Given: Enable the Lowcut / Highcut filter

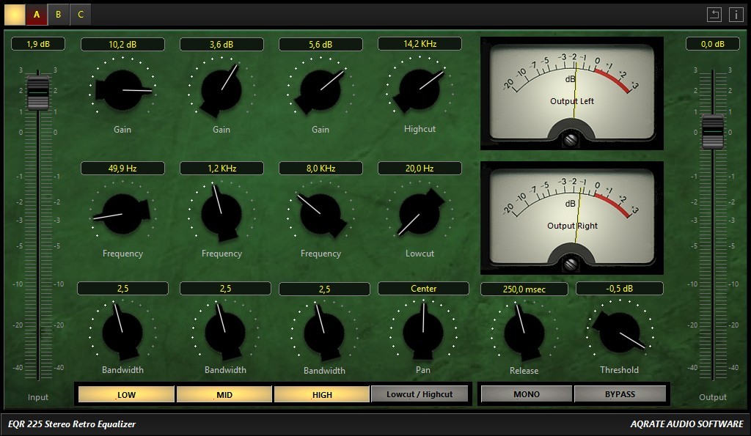Looking at the screenshot, I should tap(420, 394).
